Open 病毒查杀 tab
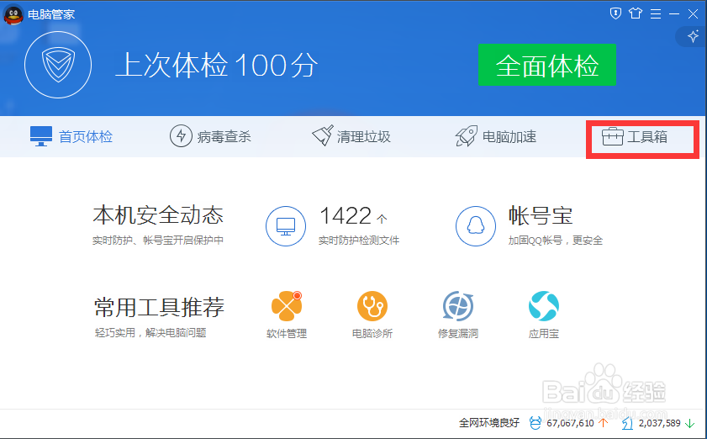 210,136
